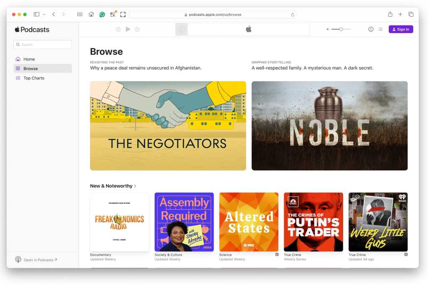Click 'Weekly Series' text under Putin's Trader

pyautogui.click(x=295, y=260)
